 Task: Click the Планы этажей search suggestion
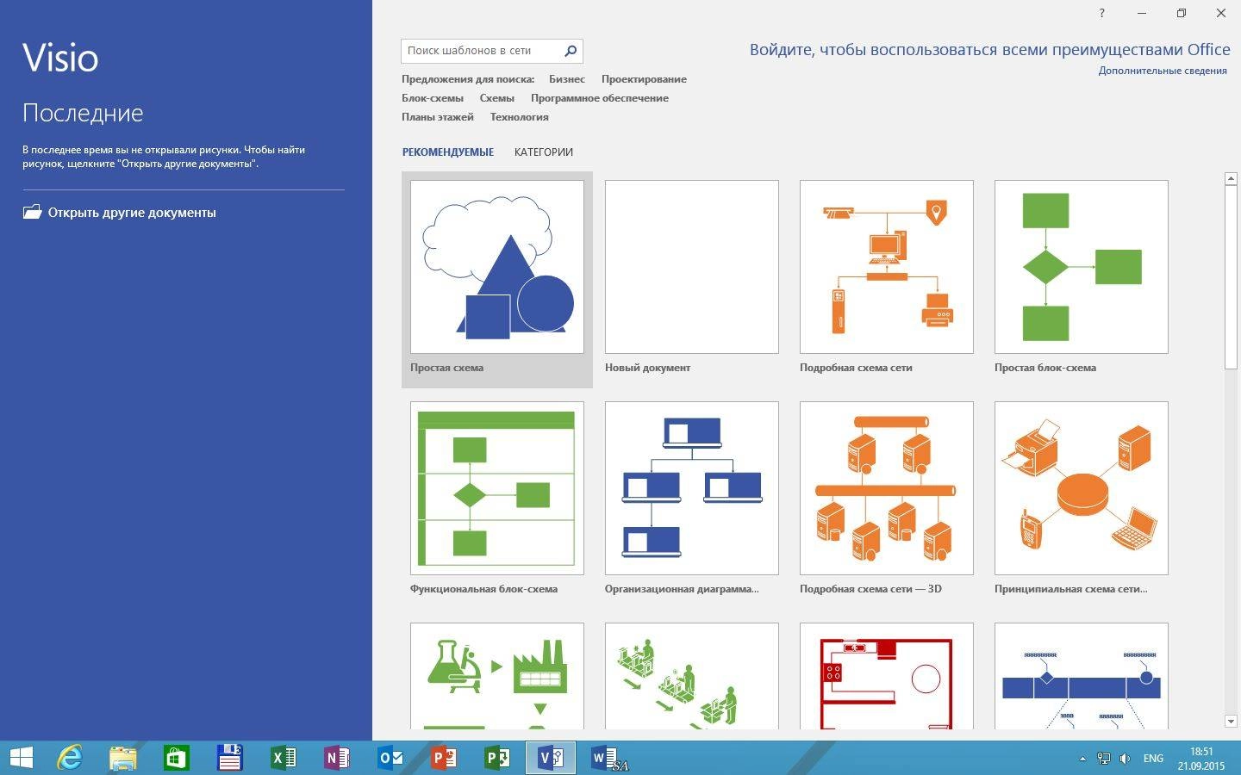pyautogui.click(x=438, y=117)
